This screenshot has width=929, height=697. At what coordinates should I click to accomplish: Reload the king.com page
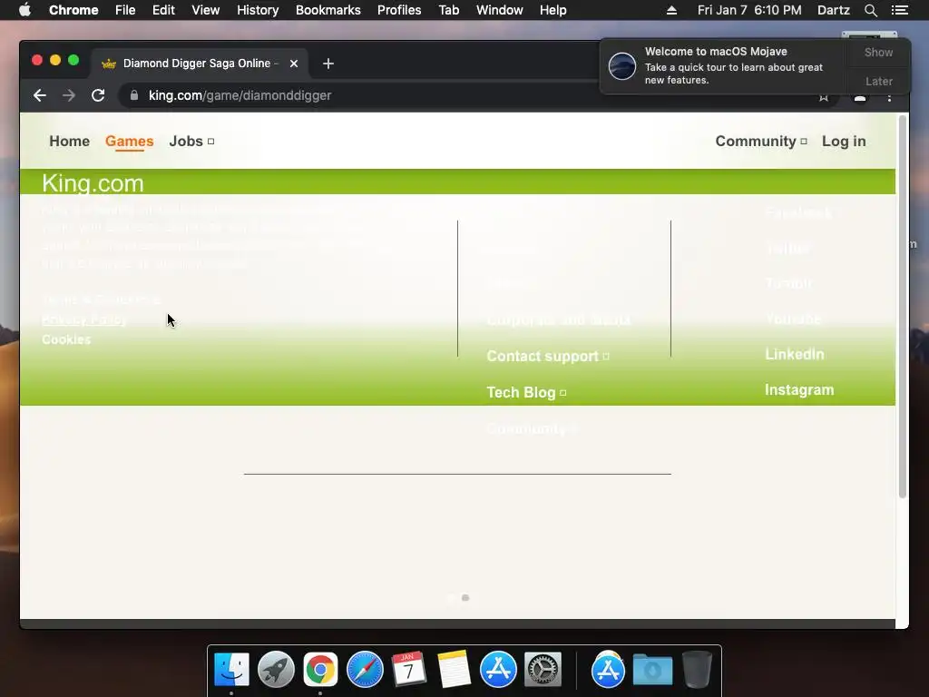tap(98, 95)
